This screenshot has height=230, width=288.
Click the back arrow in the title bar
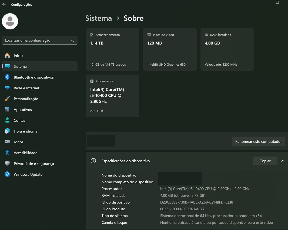4,4
